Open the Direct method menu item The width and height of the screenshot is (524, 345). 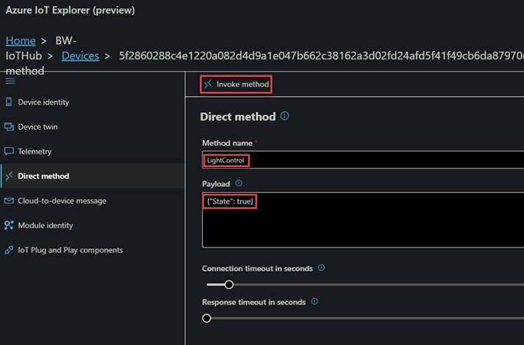(43, 176)
